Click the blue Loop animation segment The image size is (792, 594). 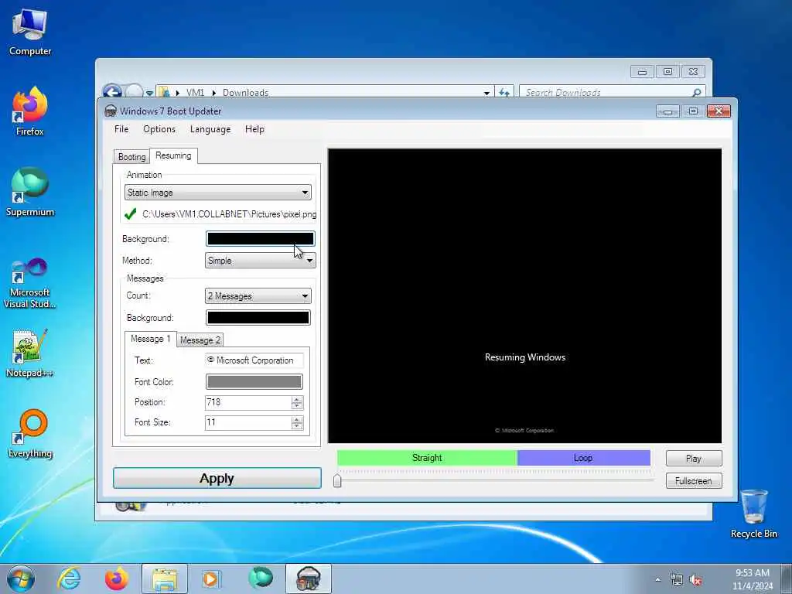pyautogui.click(x=583, y=458)
